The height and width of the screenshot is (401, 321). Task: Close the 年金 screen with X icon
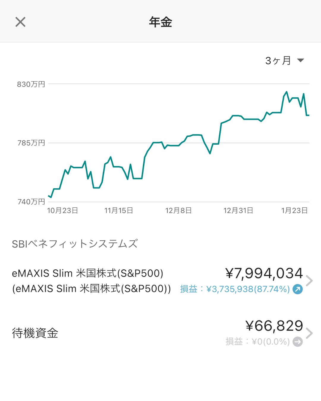(x=21, y=22)
